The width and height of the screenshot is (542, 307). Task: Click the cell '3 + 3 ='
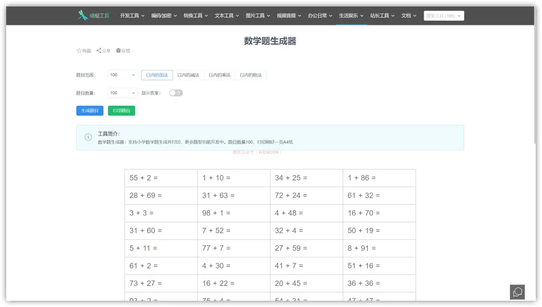coord(161,213)
